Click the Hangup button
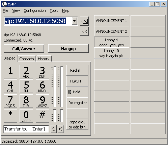The width and height of the screenshot is (168, 145). [68, 49]
